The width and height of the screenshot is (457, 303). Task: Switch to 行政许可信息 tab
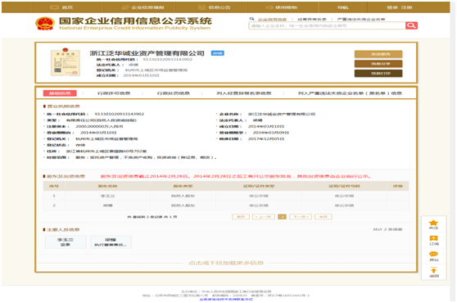(x=114, y=93)
